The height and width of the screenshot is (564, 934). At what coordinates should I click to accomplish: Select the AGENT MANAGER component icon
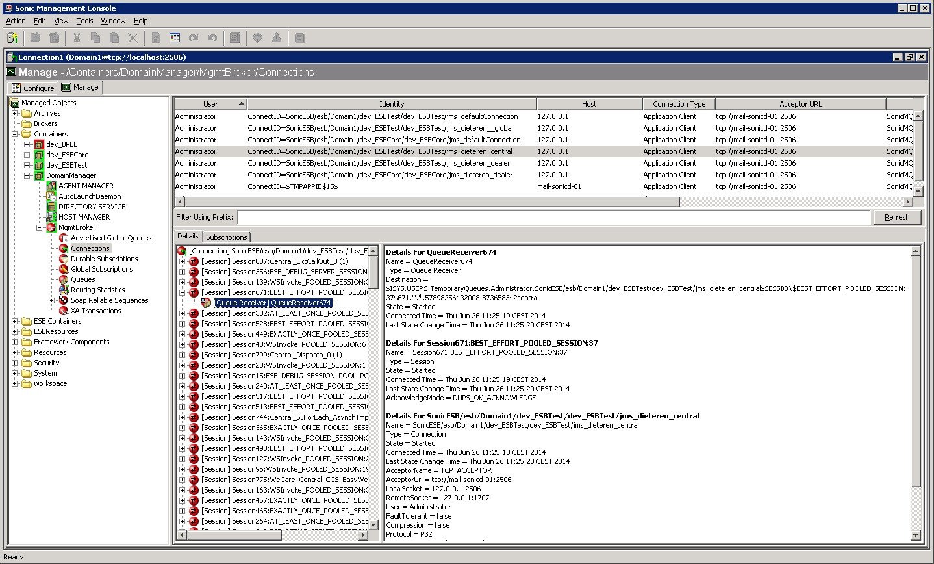(x=51, y=186)
